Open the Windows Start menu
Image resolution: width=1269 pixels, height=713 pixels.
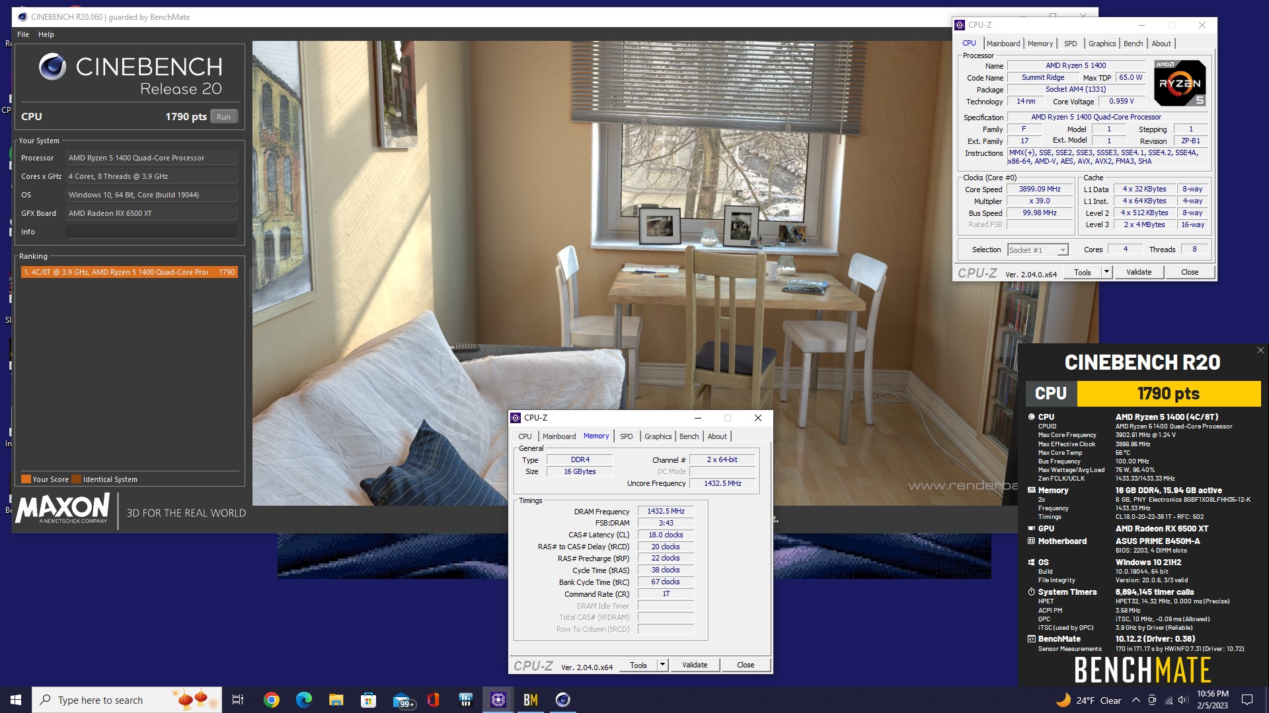[16, 700]
